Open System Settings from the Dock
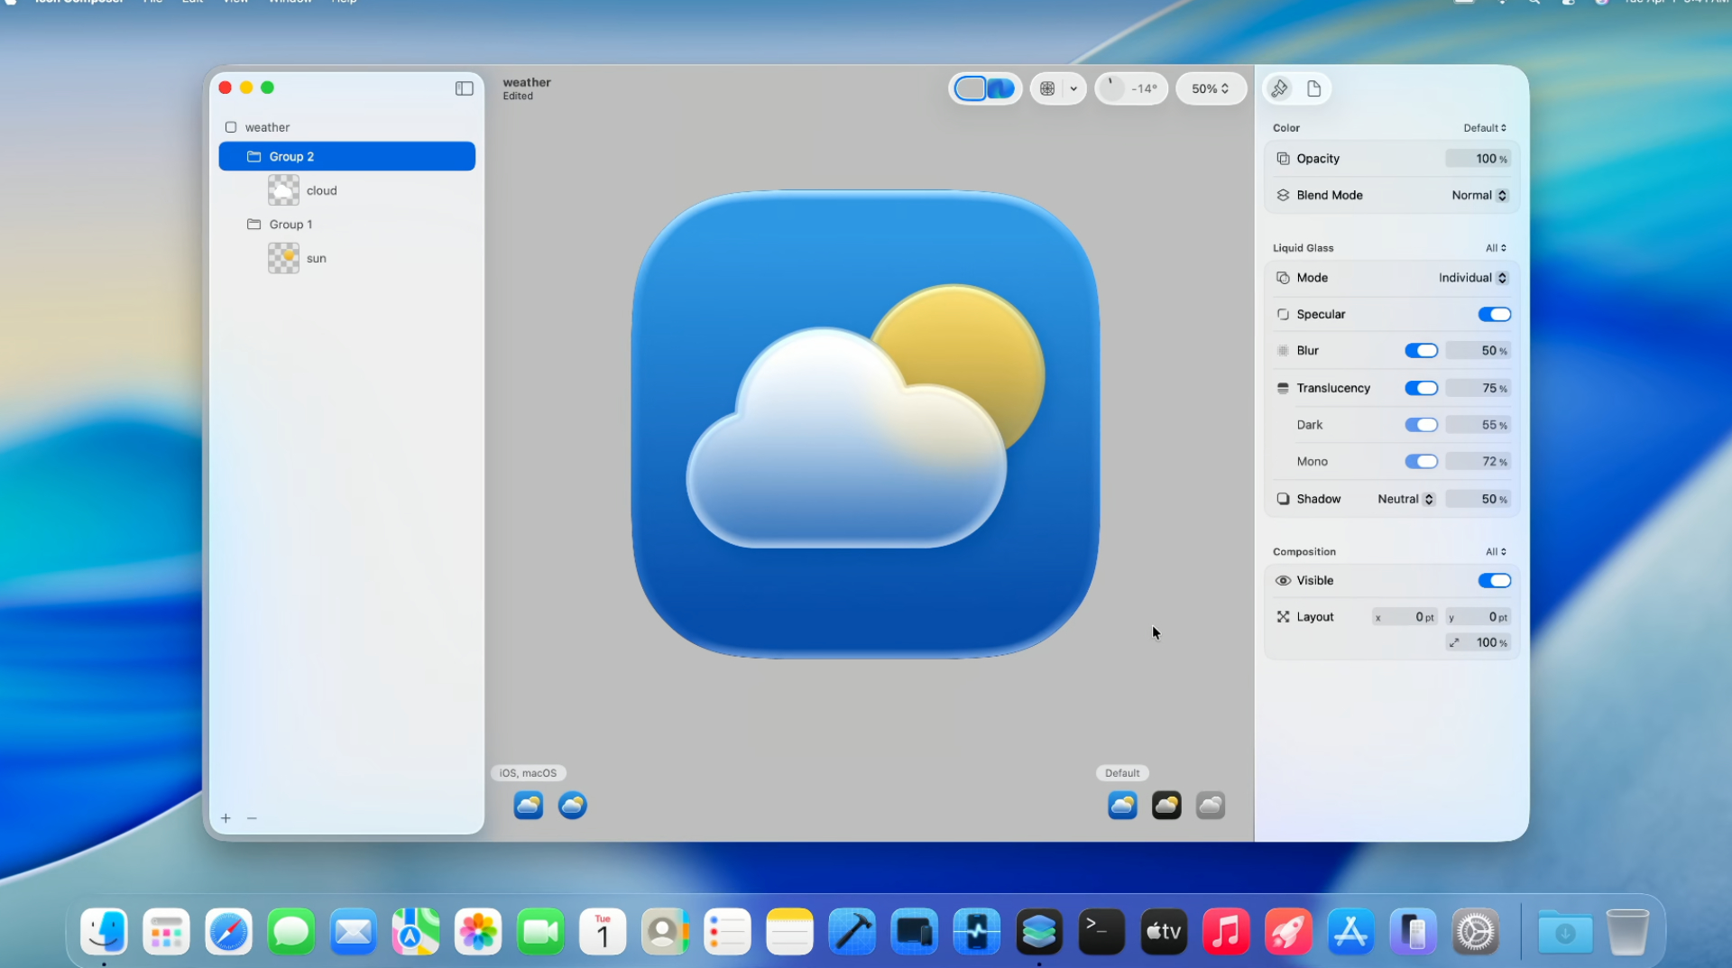 (x=1476, y=932)
